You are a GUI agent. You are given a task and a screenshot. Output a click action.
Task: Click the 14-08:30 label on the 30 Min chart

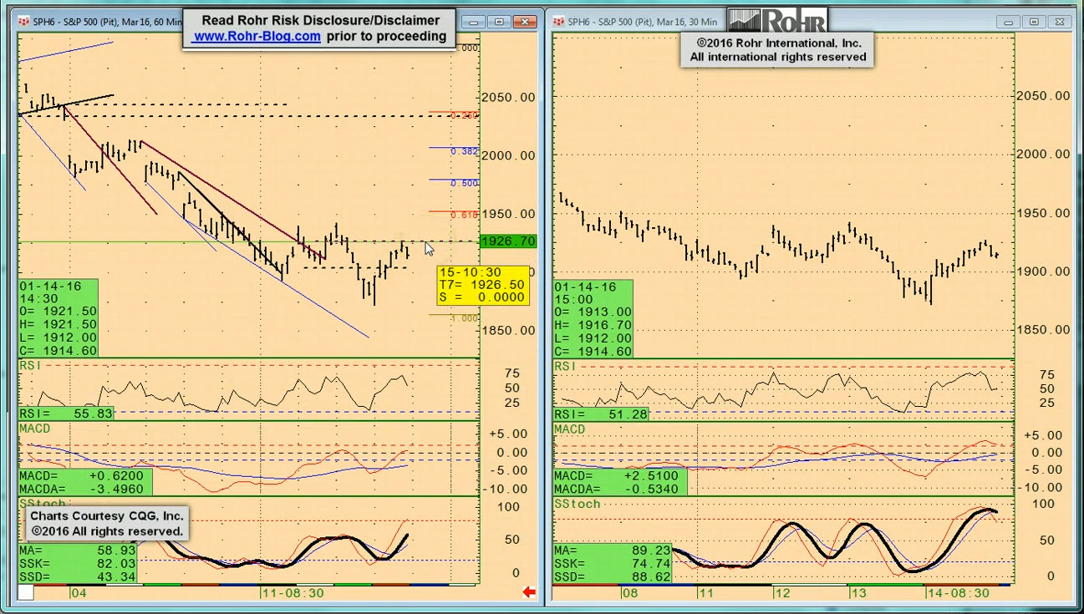(958, 592)
